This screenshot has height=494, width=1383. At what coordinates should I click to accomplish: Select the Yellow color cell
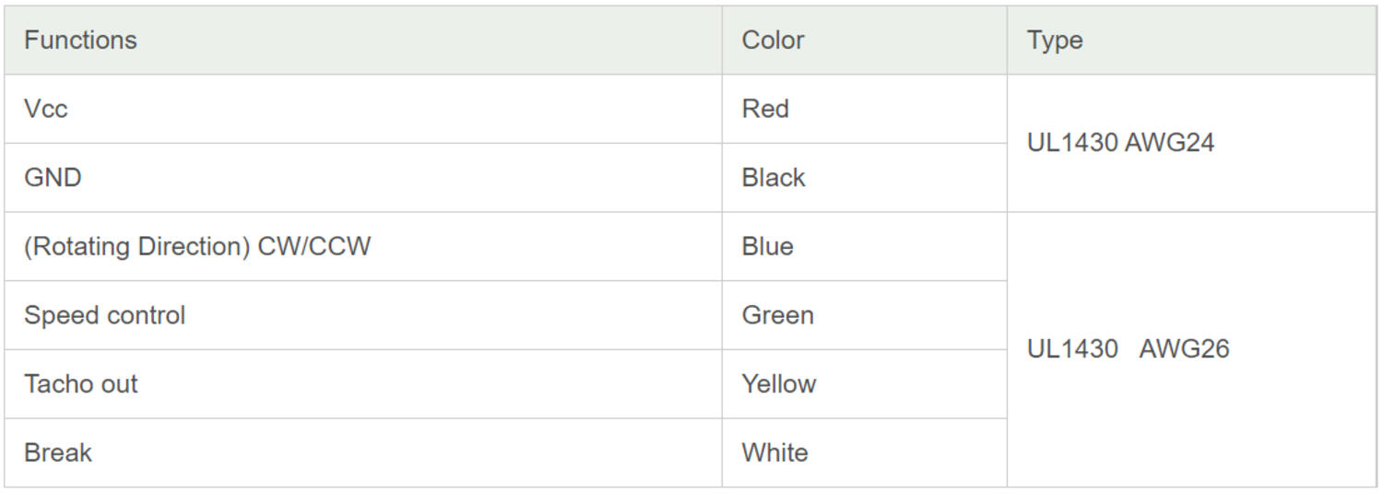pyautogui.click(x=779, y=383)
